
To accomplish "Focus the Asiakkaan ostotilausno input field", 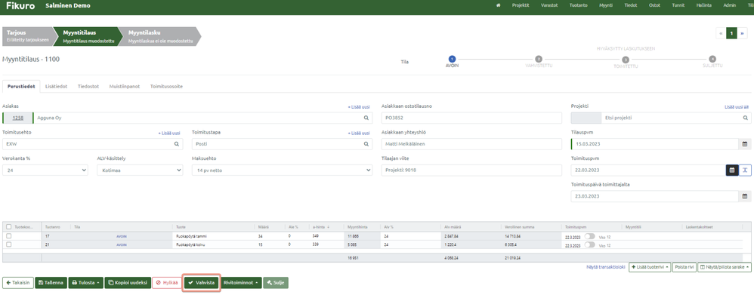I will (x=471, y=118).
